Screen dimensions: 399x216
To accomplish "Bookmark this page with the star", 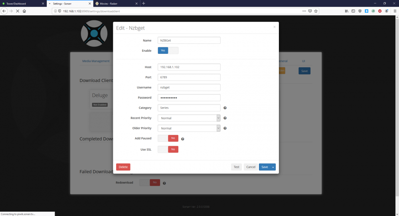I will pos(316,11).
